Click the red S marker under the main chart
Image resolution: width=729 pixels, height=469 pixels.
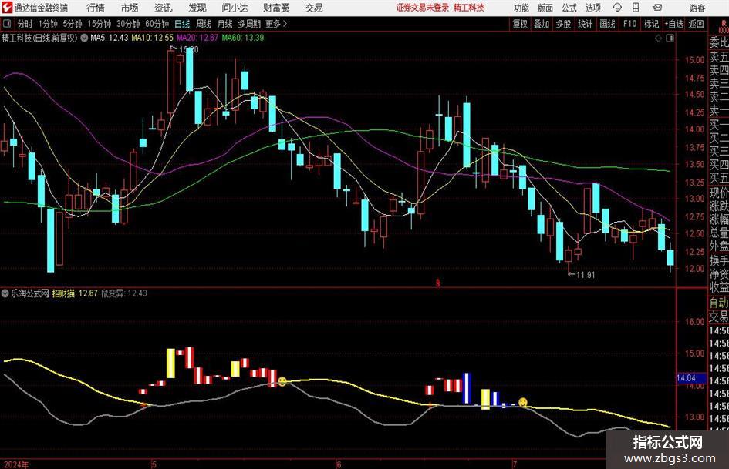click(x=437, y=283)
